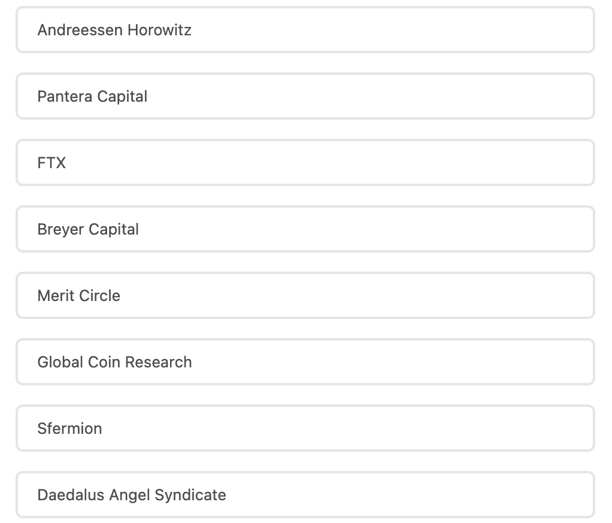The height and width of the screenshot is (523, 612).
Task: Place cursor after 'Capital' in Pantera field
Action: pos(149,96)
